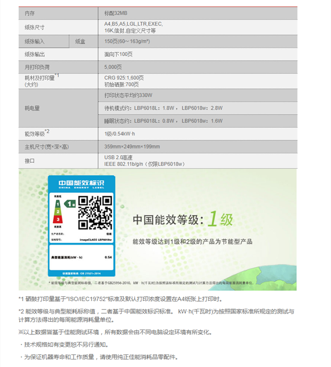
Task: Click the China Energy Label image
Action: [82, 226]
